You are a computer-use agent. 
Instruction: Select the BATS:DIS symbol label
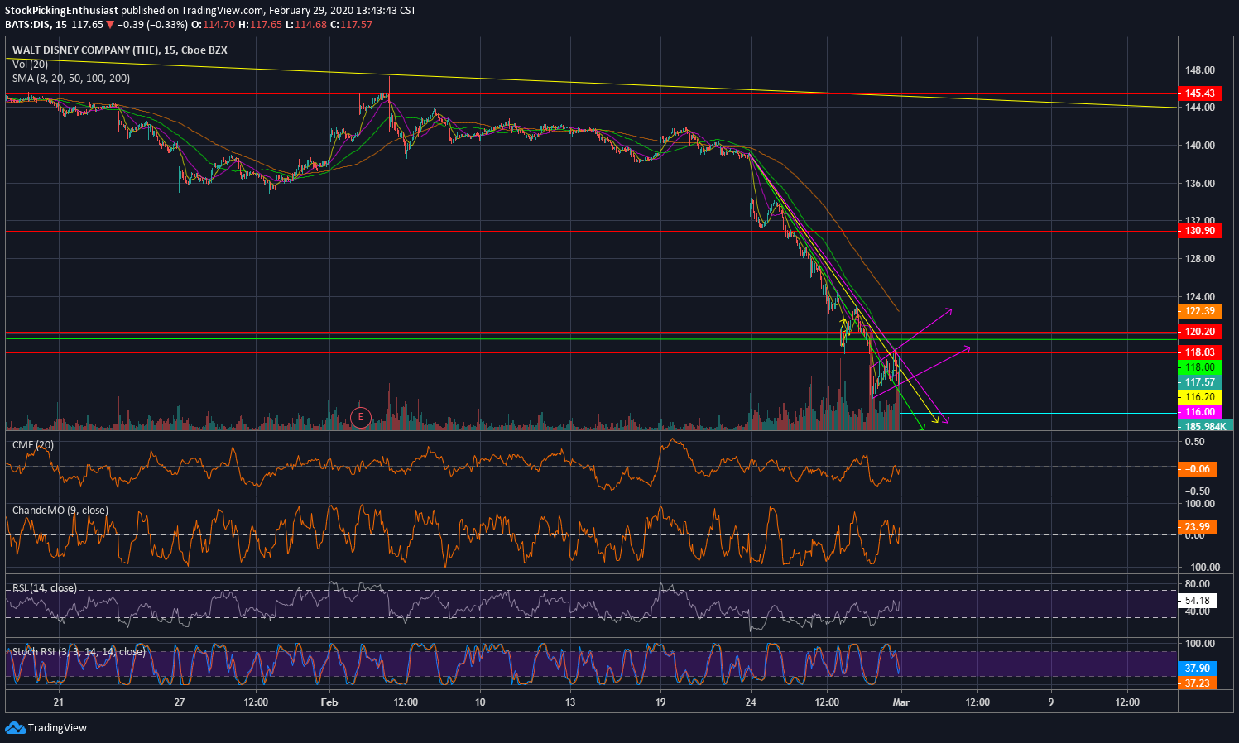click(28, 25)
